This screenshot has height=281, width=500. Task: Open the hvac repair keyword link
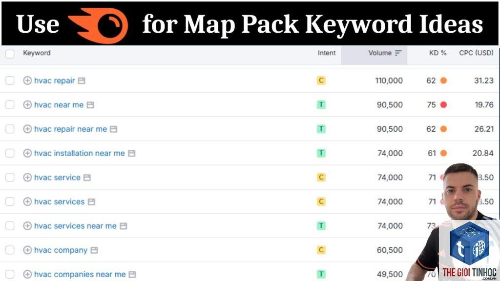click(55, 80)
